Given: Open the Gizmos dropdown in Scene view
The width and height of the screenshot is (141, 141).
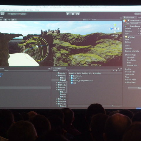Looking at the screenshot, I should click(86, 20).
